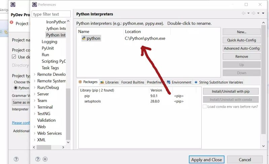Click the forward navigation arrow in Preferences header
The height and width of the screenshot is (164, 269).
pos(254,13)
